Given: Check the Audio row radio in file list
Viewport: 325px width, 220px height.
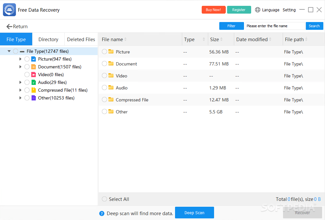Looking at the screenshot, I should pyautogui.click(x=104, y=87).
